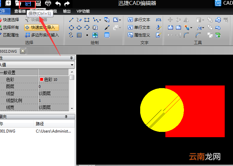Click the Insert Image palm tree icon
Screen dimensions: 233x166
(x=95, y=35)
